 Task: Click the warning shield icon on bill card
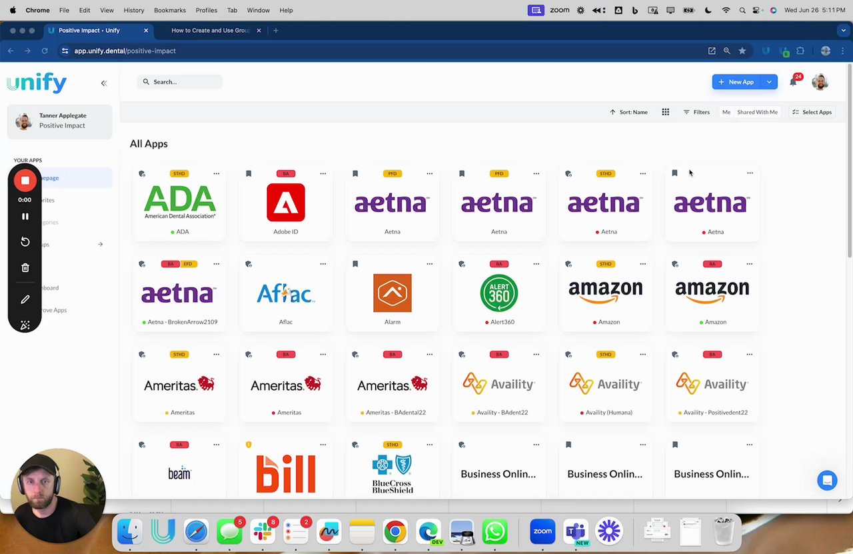(x=249, y=445)
